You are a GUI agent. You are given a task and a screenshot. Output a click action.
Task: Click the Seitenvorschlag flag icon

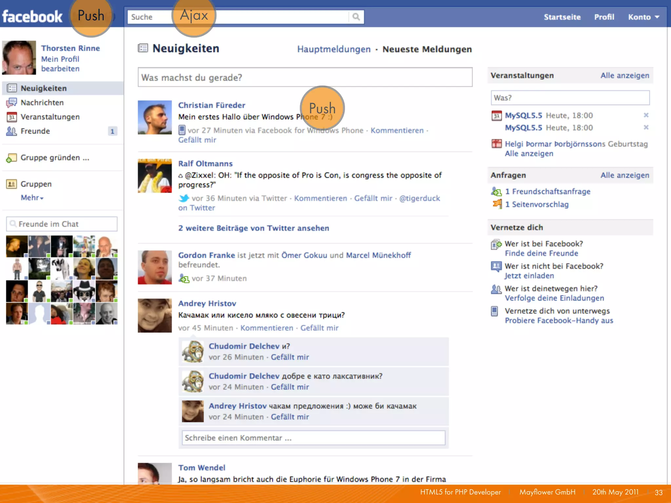click(497, 204)
